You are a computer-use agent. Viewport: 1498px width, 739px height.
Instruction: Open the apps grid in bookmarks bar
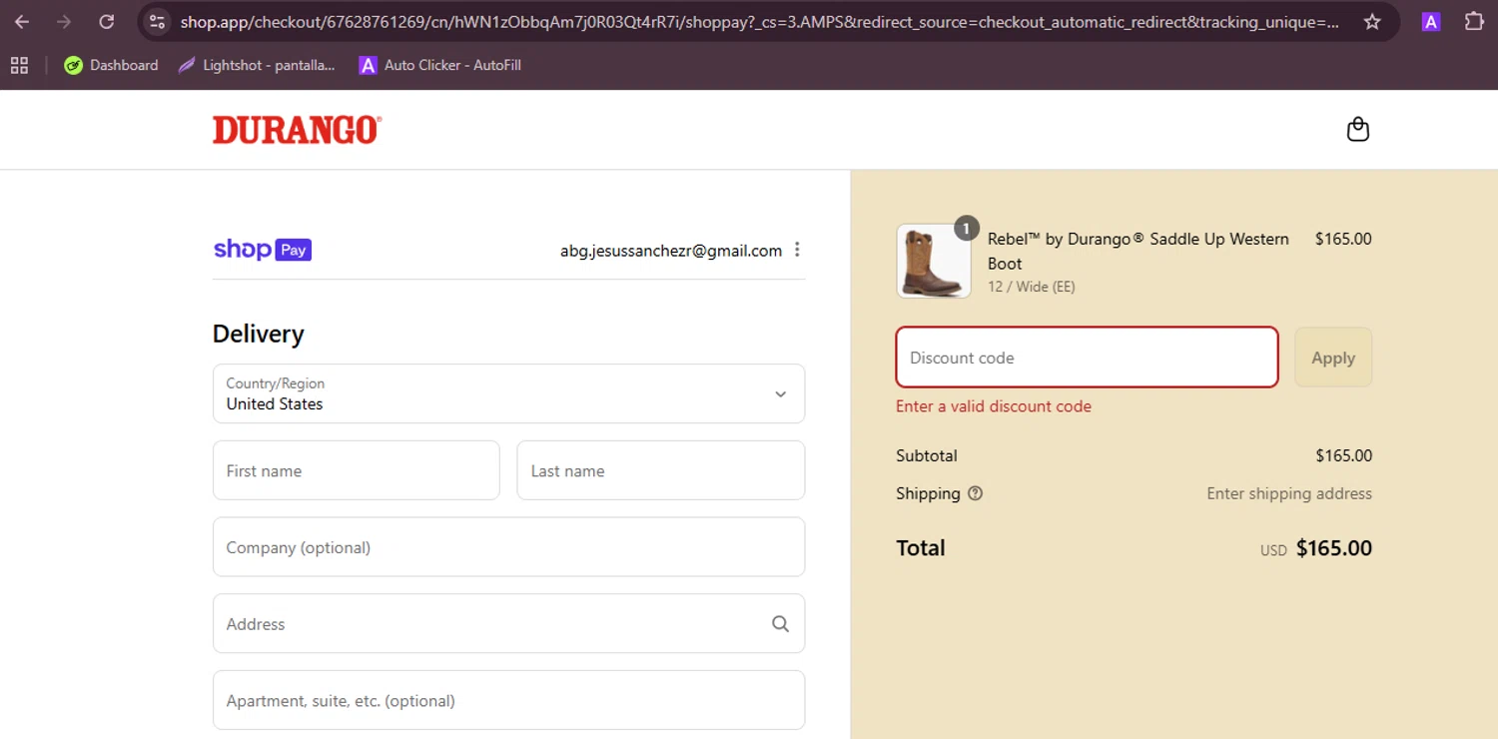coord(19,65)
